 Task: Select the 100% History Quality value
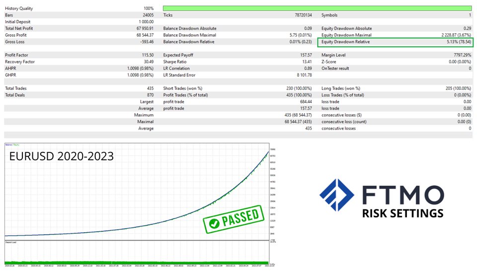pyautogui.click(x=149, y=8)
